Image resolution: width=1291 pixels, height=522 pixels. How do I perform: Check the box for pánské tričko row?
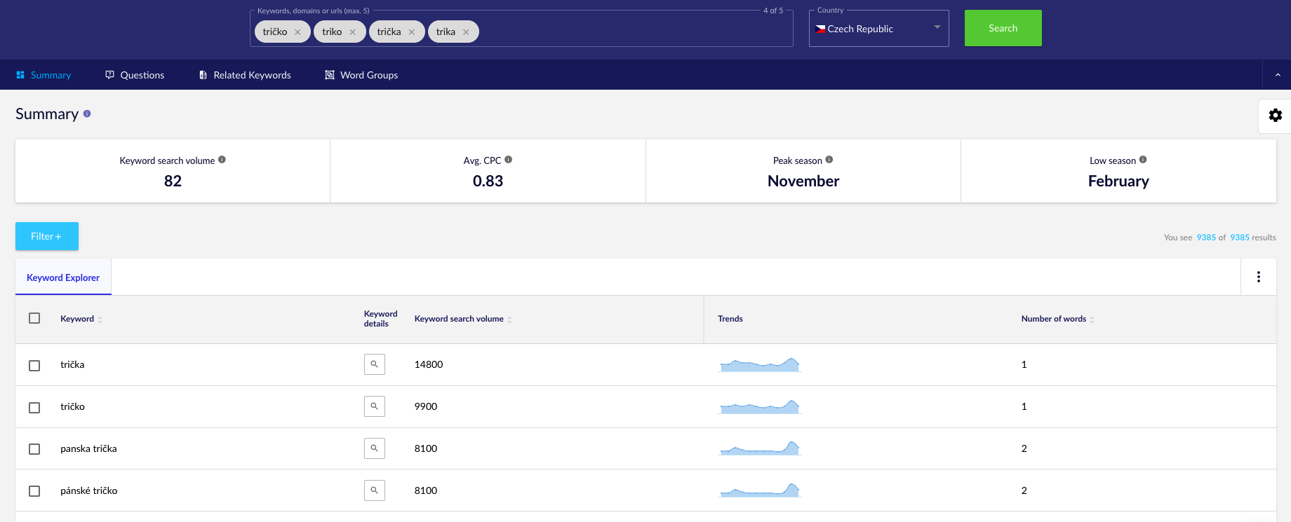34,491
